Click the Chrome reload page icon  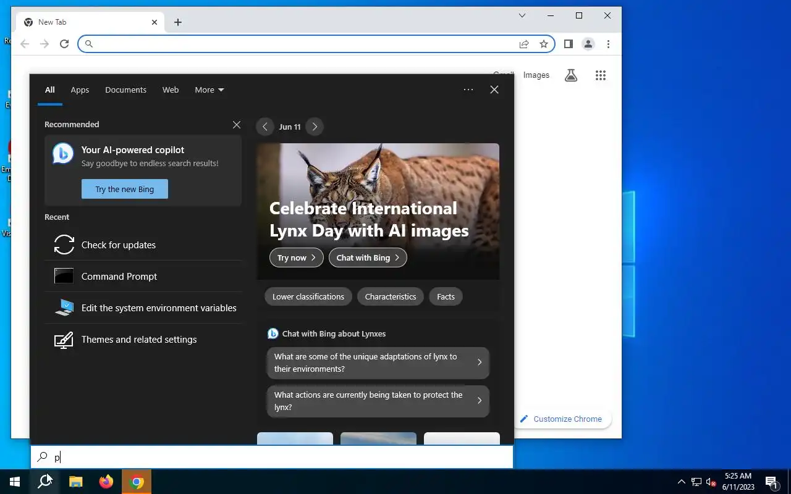pos(64,44)
